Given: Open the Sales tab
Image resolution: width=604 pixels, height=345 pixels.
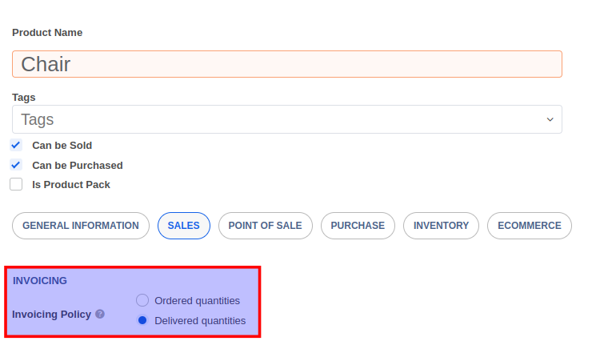Looking at the screenshot, I should coord(184,226).
